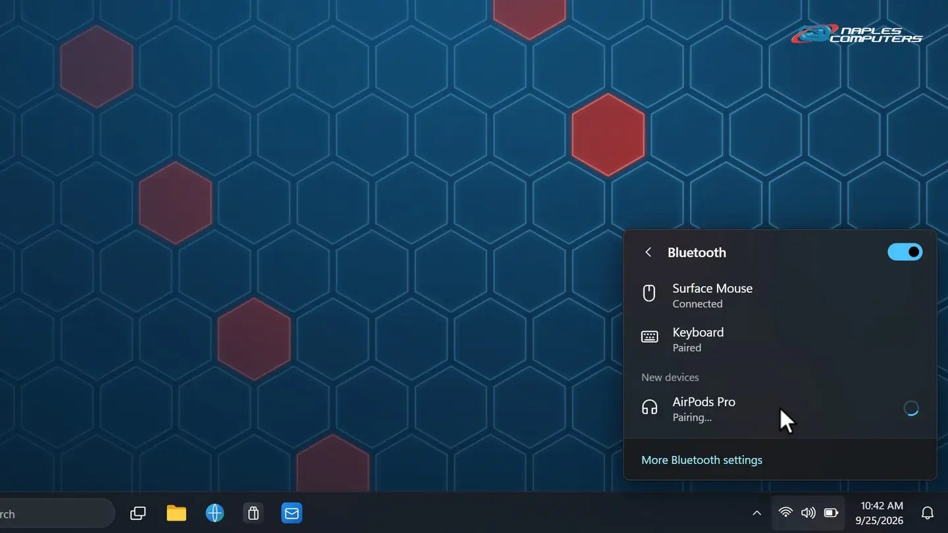Viewport: 948px width, 533px height.
Task: Select the Surface Mouse device
Action: point(779,295)
